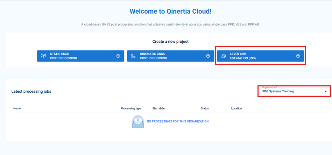This screenshot has width=332, height=155.
Task: Select the SBG Systems Training organization field
Action: click(290, 91)
